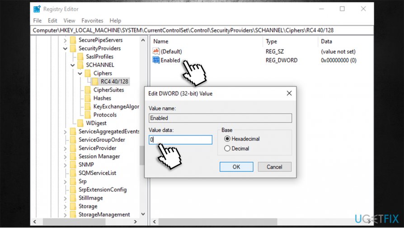Expand the Srp tree node
The height and width of the screenshot is (228, 404).
pos(65,182)
